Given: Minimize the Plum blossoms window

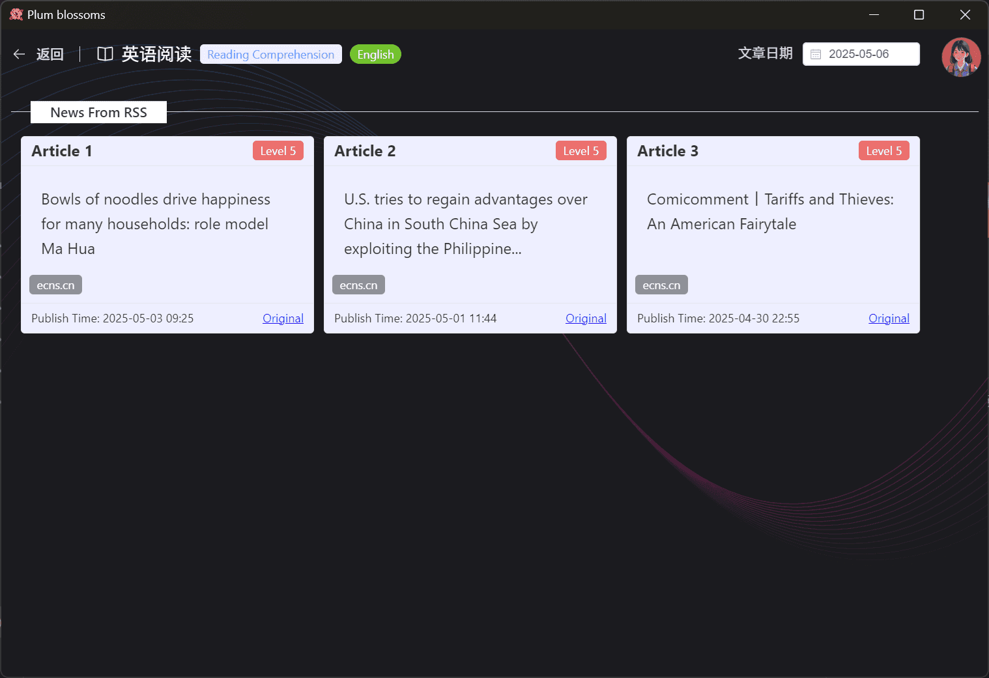Looking at the screenshot, I should click(874, 14).
